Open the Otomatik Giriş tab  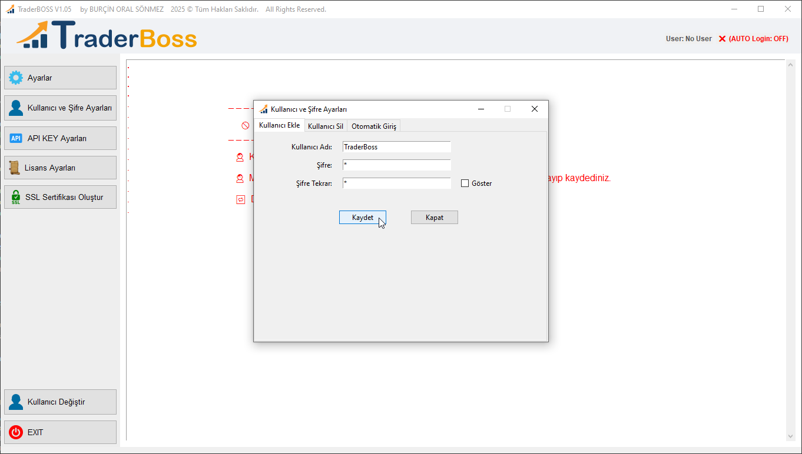coord(373,125)
